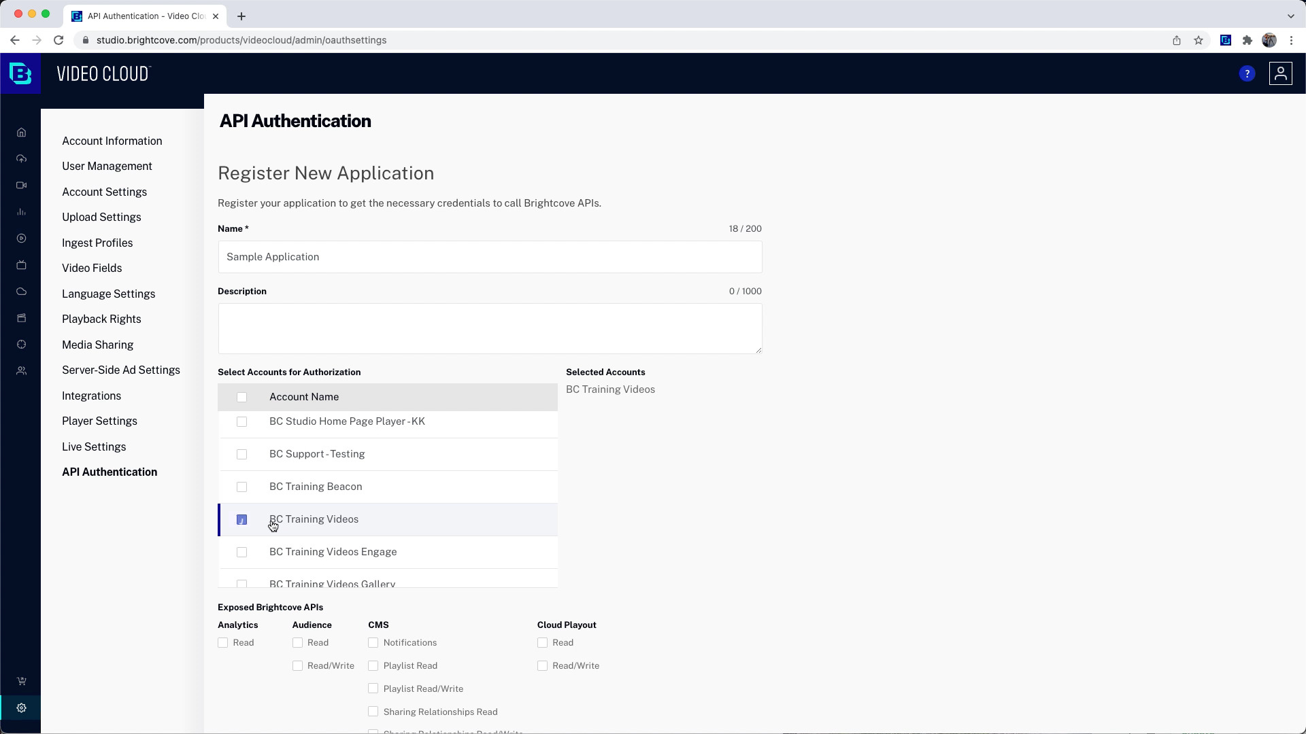This screenshot has width=1306, height=734.
Task: Click the upload/ingest icon in sidebar
Action: (22, 158)
